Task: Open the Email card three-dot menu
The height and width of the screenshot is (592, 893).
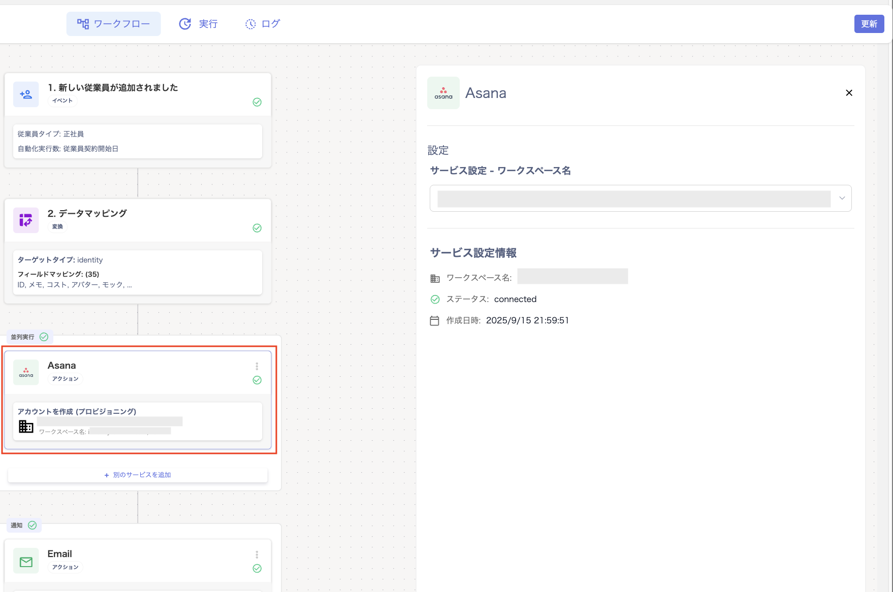Action: coord(257,554)
